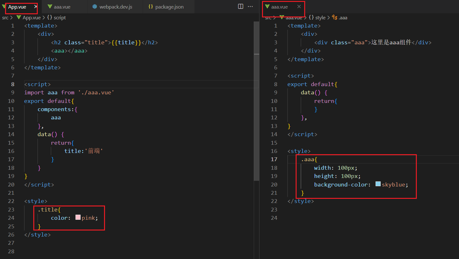Select the aaa.vue tab in right editor group

pos(279,7)
